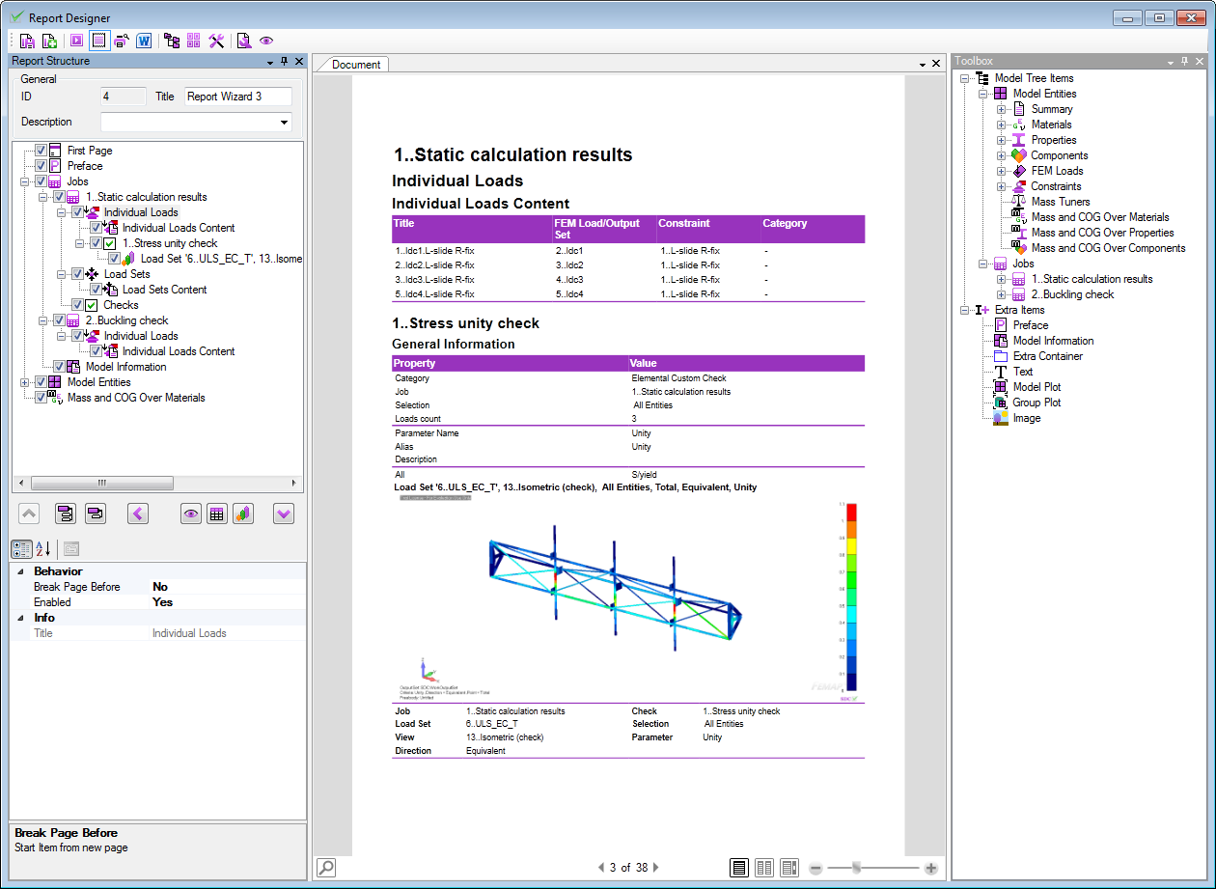This screenshot has height=889, width=1216.
Task: Collapse the Behavior property category
Action: [21, 571]
